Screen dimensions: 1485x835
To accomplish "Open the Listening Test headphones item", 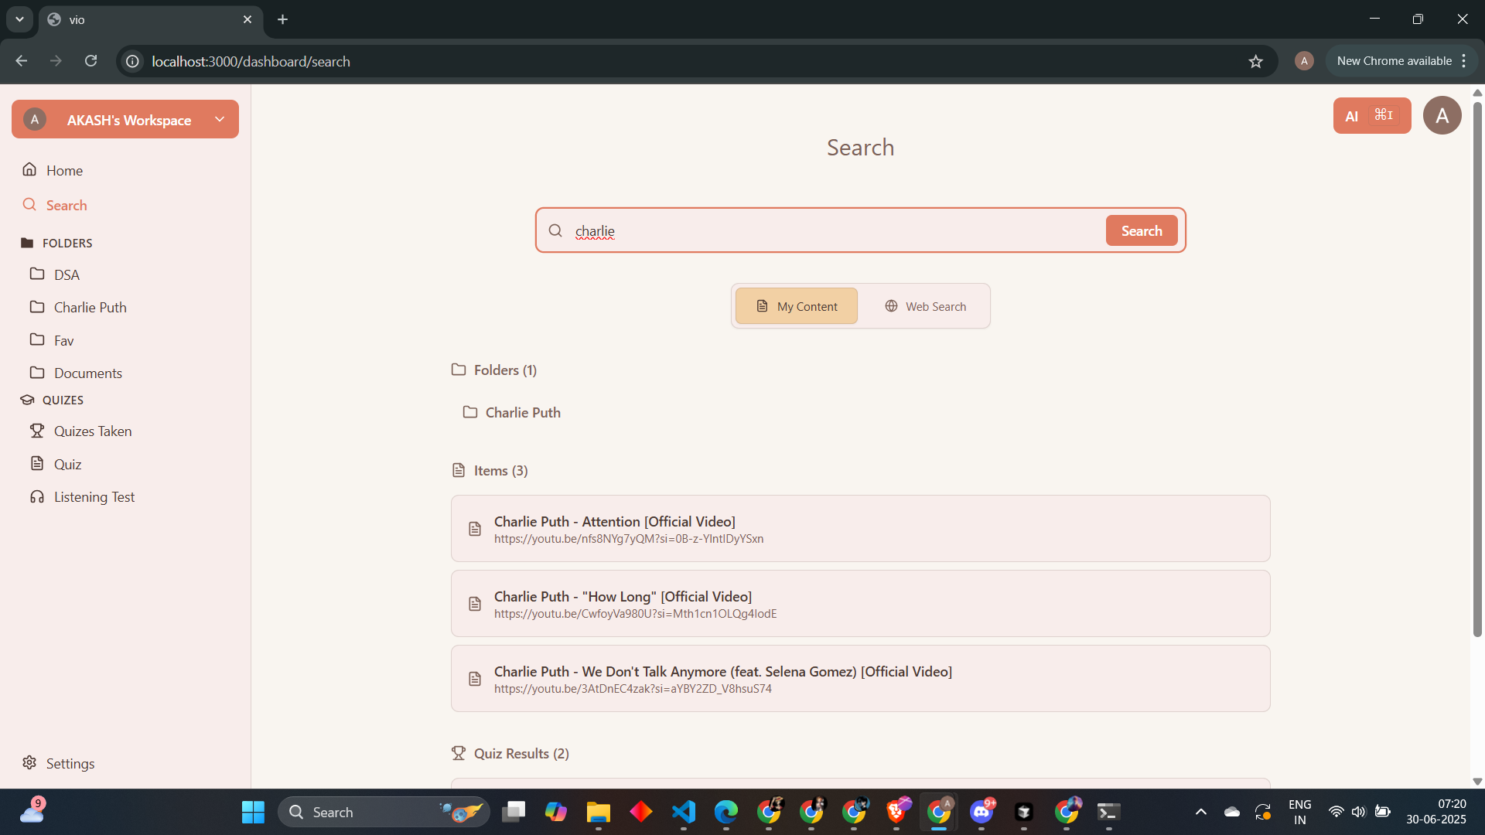I will point(94,496).
